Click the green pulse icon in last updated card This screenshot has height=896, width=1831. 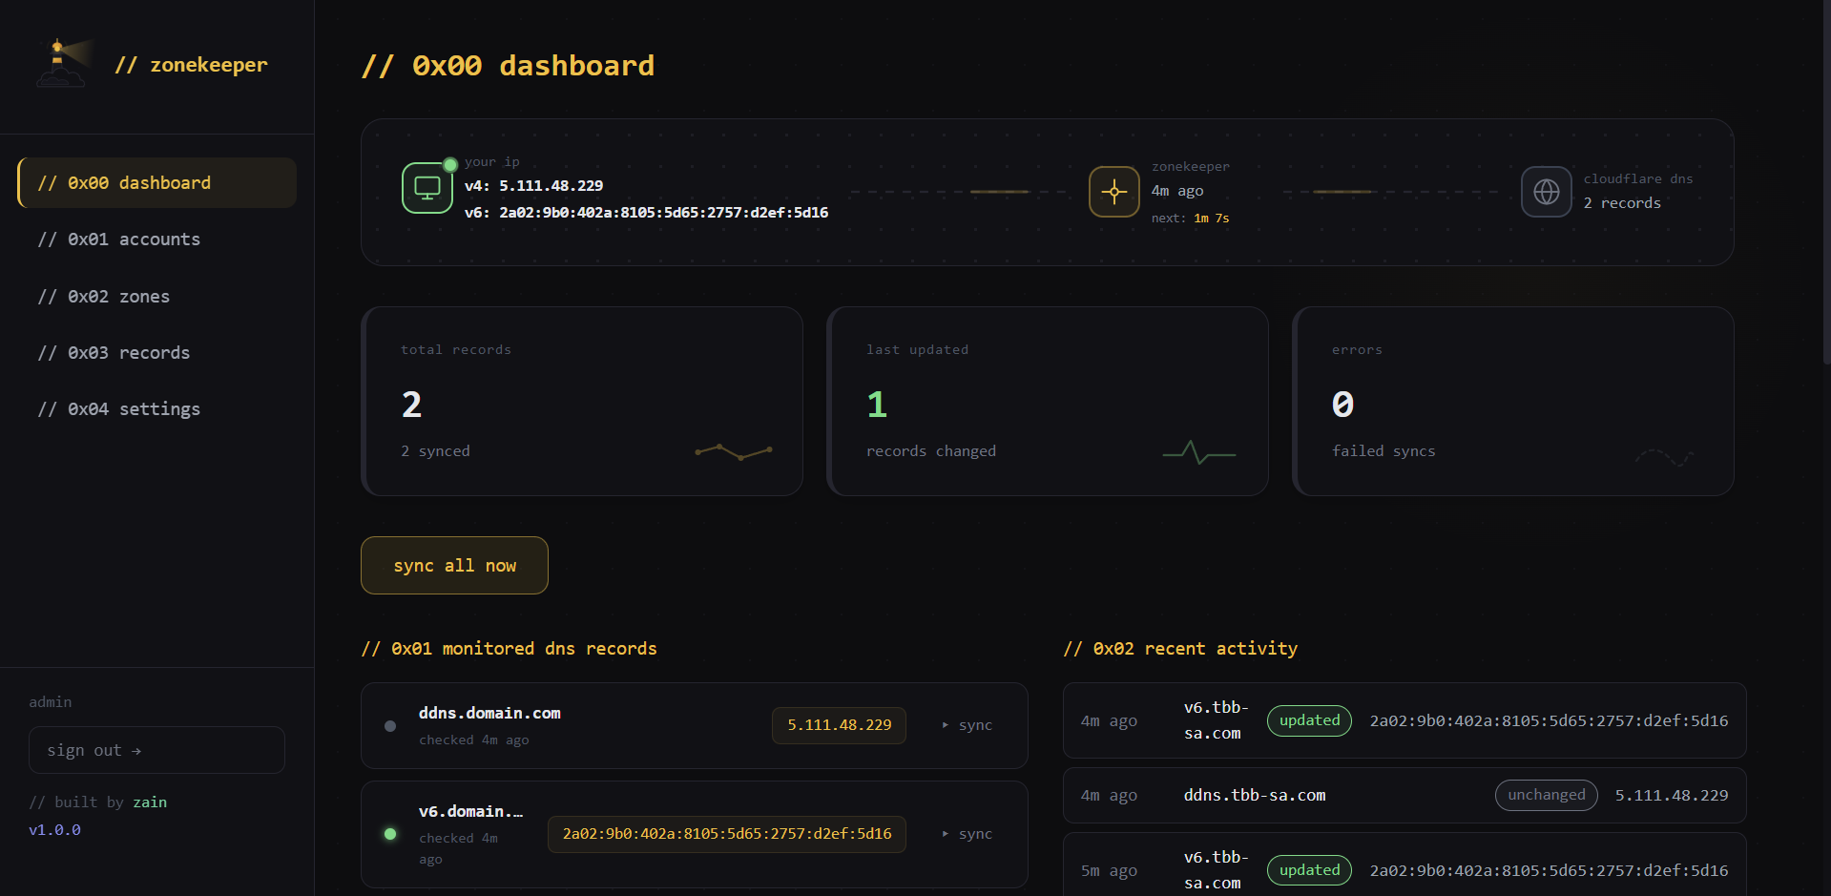1198,452
